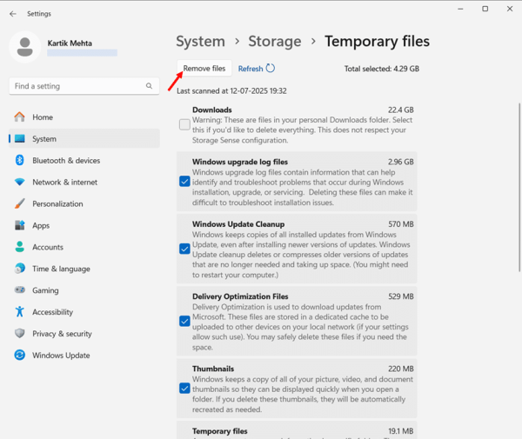Click the Accounts person icon
Viewport: 522px width, 439px height.
(x=20, y=247)
